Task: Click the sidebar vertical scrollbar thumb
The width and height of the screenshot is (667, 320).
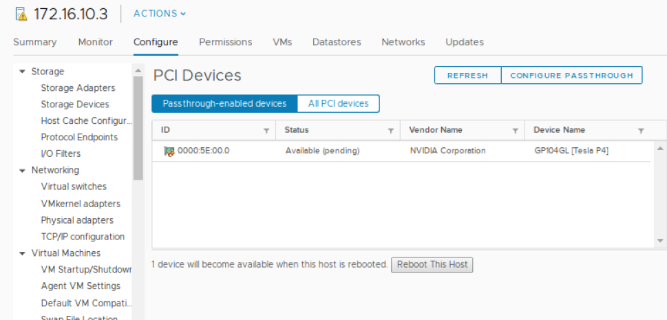Action: pyautogui.click(x=138, y=127)
